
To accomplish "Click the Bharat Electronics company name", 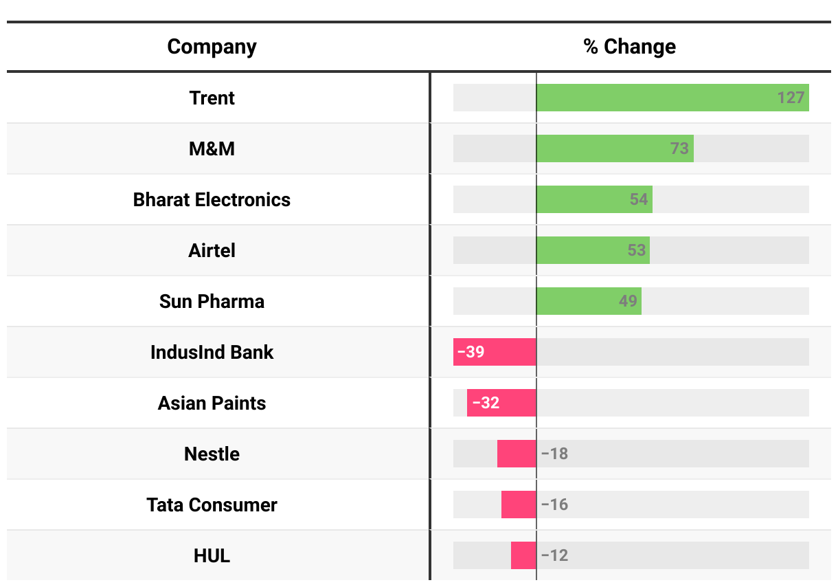I will click(x=212, y=199).
